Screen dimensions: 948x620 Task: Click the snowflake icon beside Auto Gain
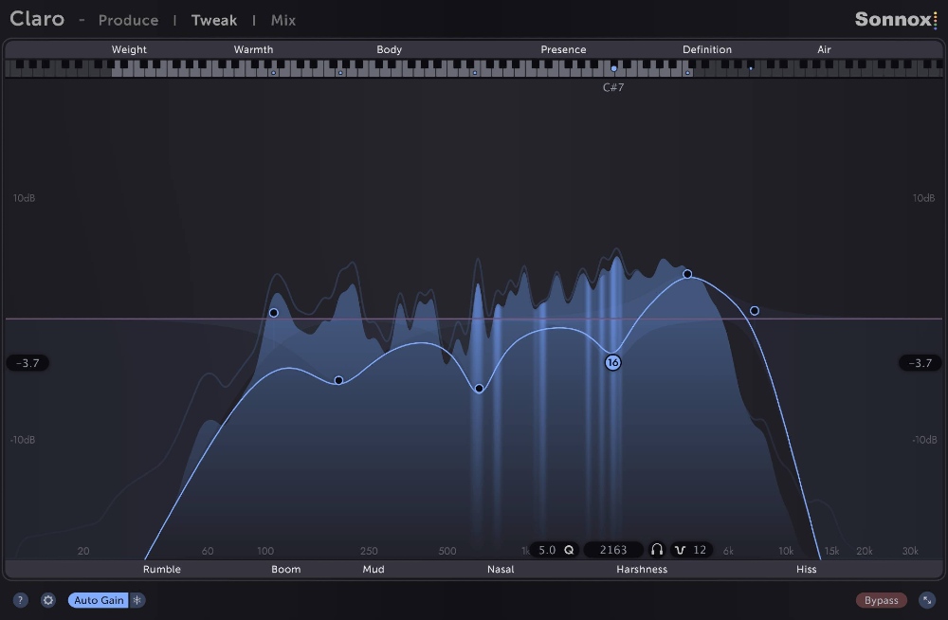pyautogui.click(x=137, y=600)
